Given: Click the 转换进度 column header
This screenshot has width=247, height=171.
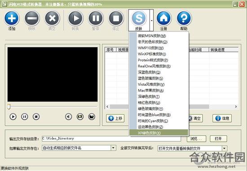Looking at the screenshot, I should click(x=224, y=50).
